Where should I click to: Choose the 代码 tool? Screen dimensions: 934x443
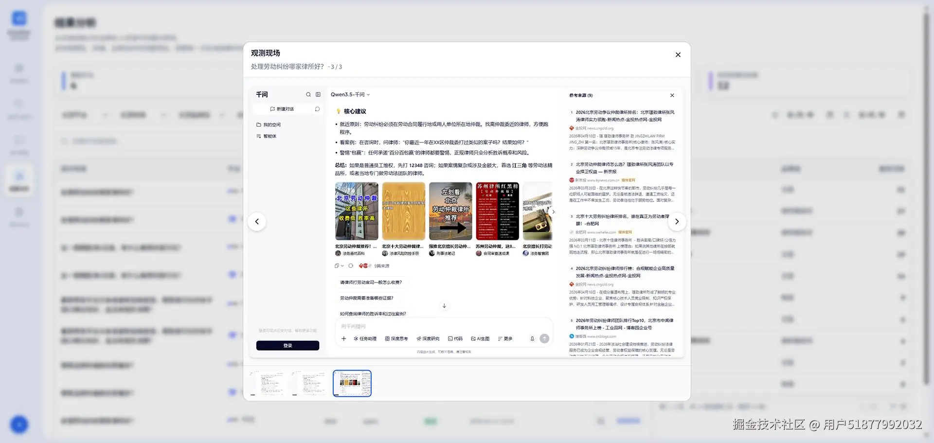(x=455, y=338)
